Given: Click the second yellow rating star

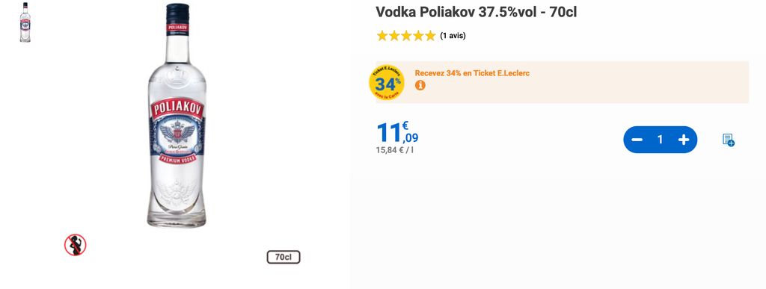Looking at the screenshot, I should (394, 36).
